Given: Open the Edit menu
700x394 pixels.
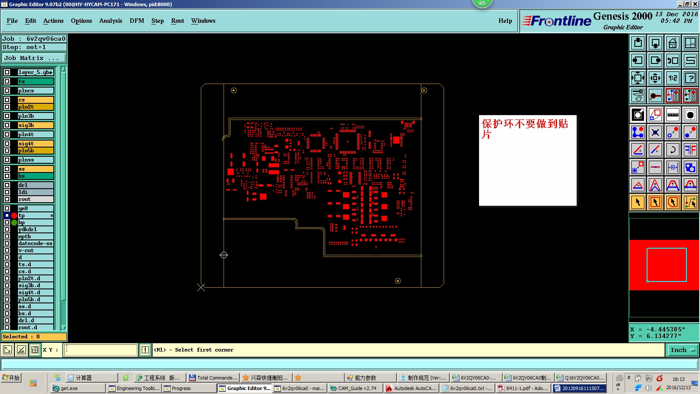Looking at the screenshot, I should click(x=31, y=21).
